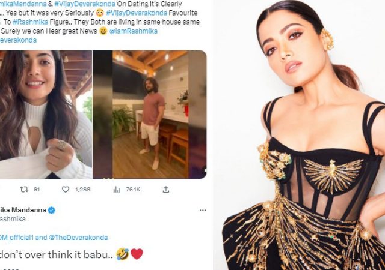Click the retweet icon showing 91

[24, 190]
